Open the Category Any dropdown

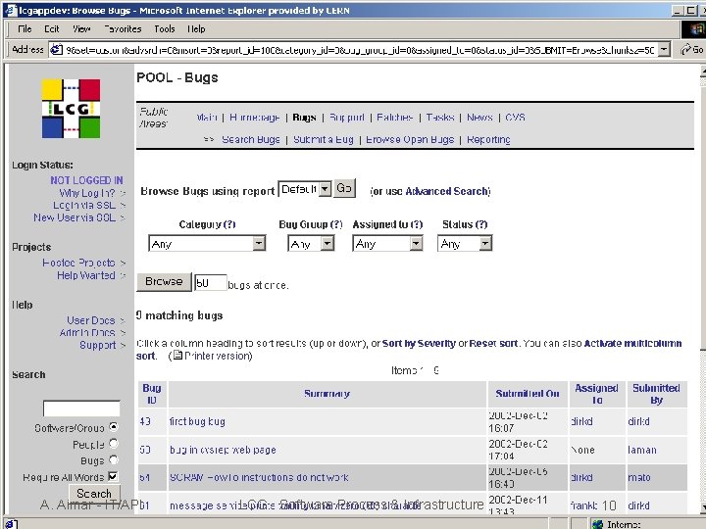[207, 243]
